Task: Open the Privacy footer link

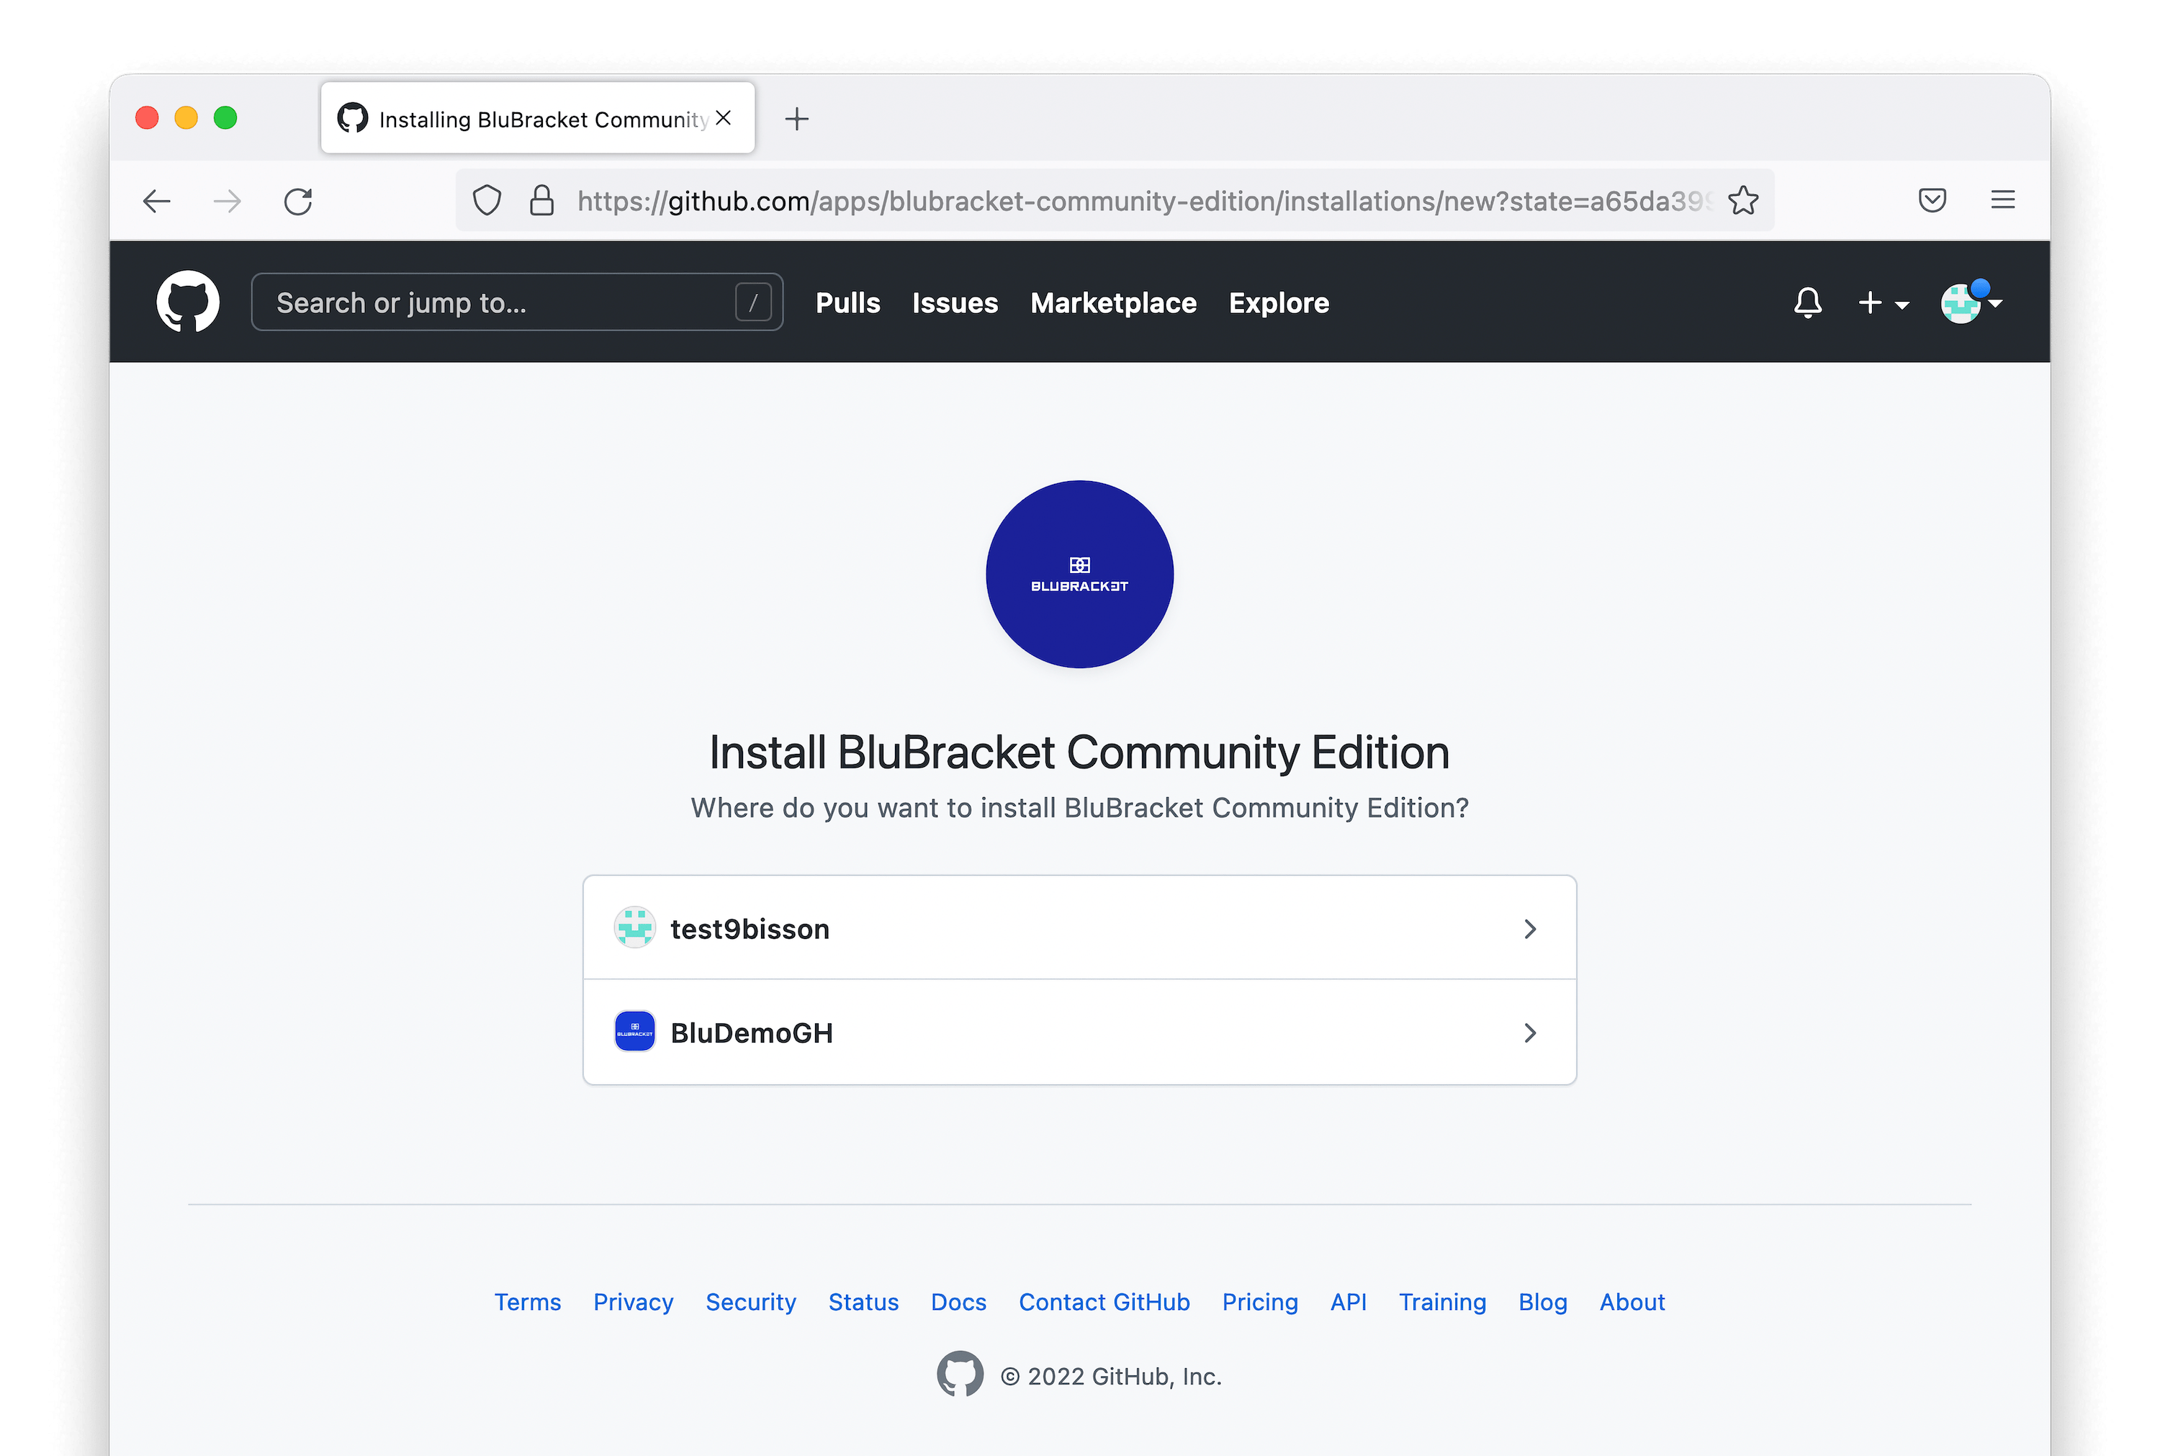Action: 633,1302
